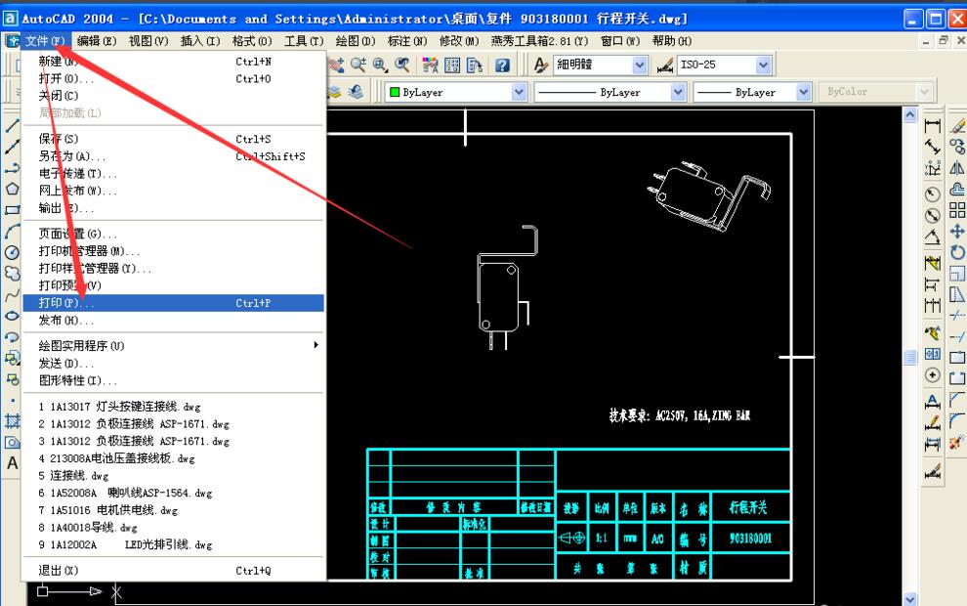Open the Dimension Style manager icon
Image resolution: width=967 pixels, height=606 pixels.
665,65
